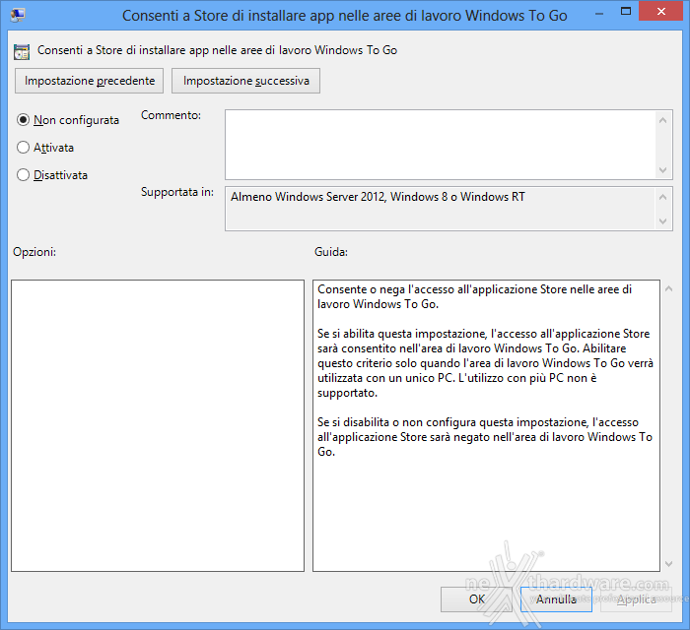The image size is (690, 630).
Task: Minimize the policy dialog window
Action: point(599,14)
